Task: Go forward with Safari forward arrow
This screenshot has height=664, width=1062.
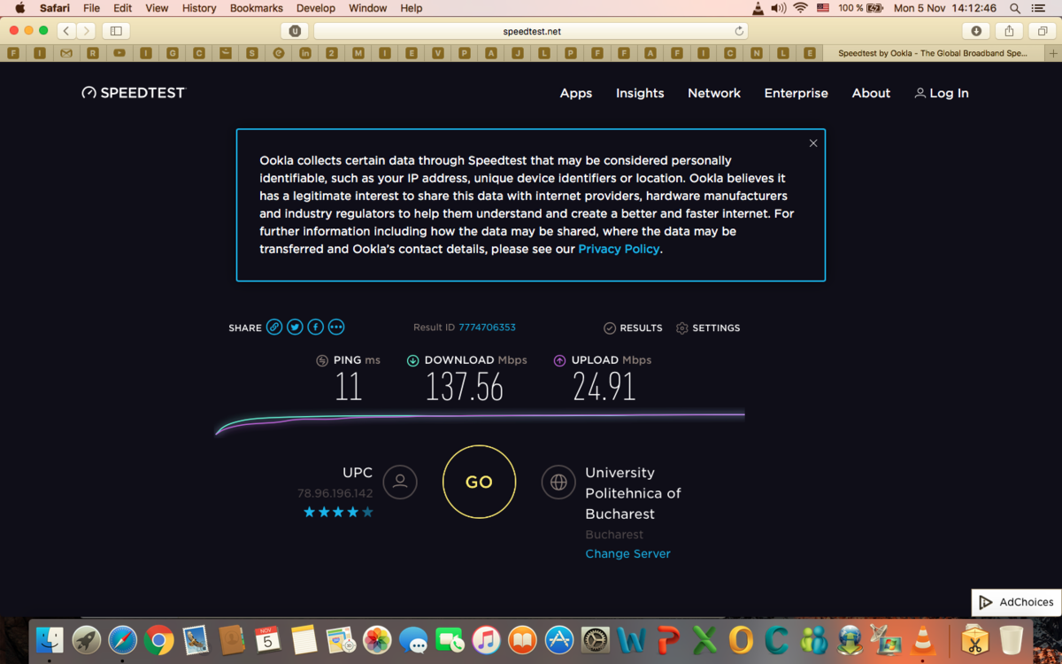Action: [86, 31]
